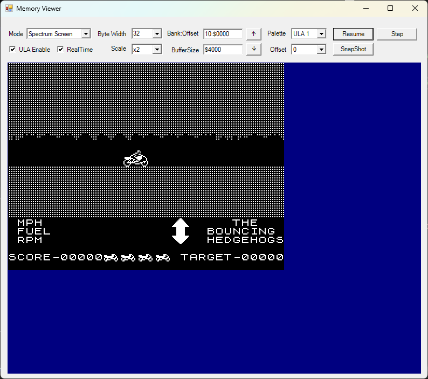Click the Memory Viewer app icon in title bar

tap(9, 8)
